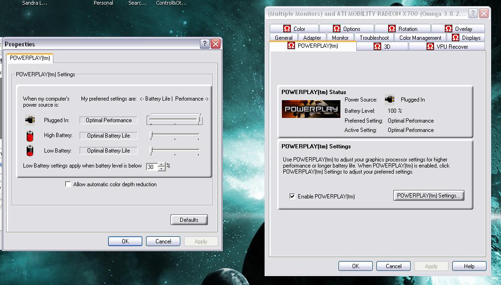Image resolution: width=501 pixels, height=285 pixels.
Task: Open the Color tab in ATI window
Action: click(x=294, y=29)
